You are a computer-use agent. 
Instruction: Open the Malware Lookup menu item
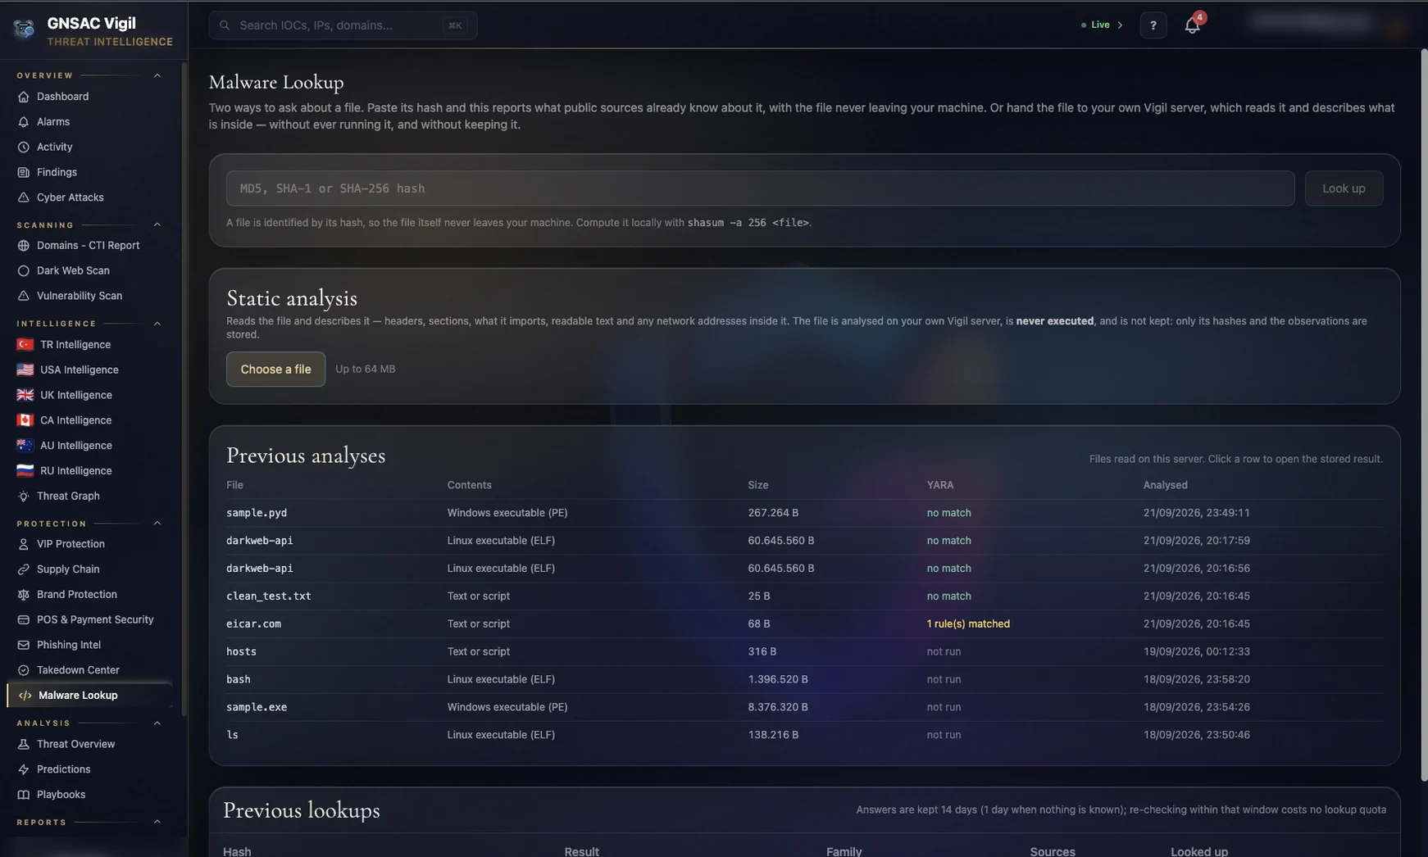[90, 696]
